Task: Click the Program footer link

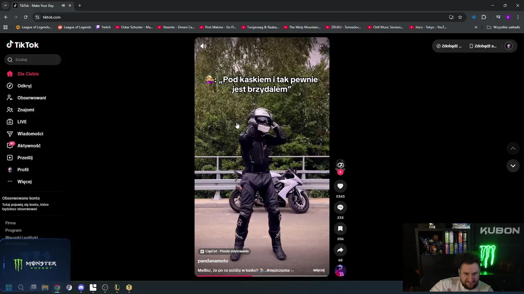Action: pos(13,230)
